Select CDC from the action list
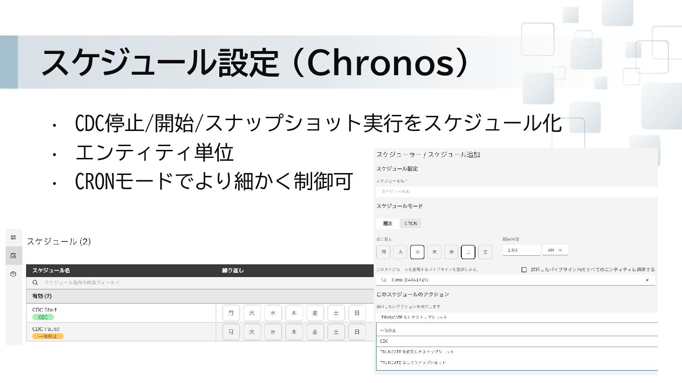 pos(517,341)
